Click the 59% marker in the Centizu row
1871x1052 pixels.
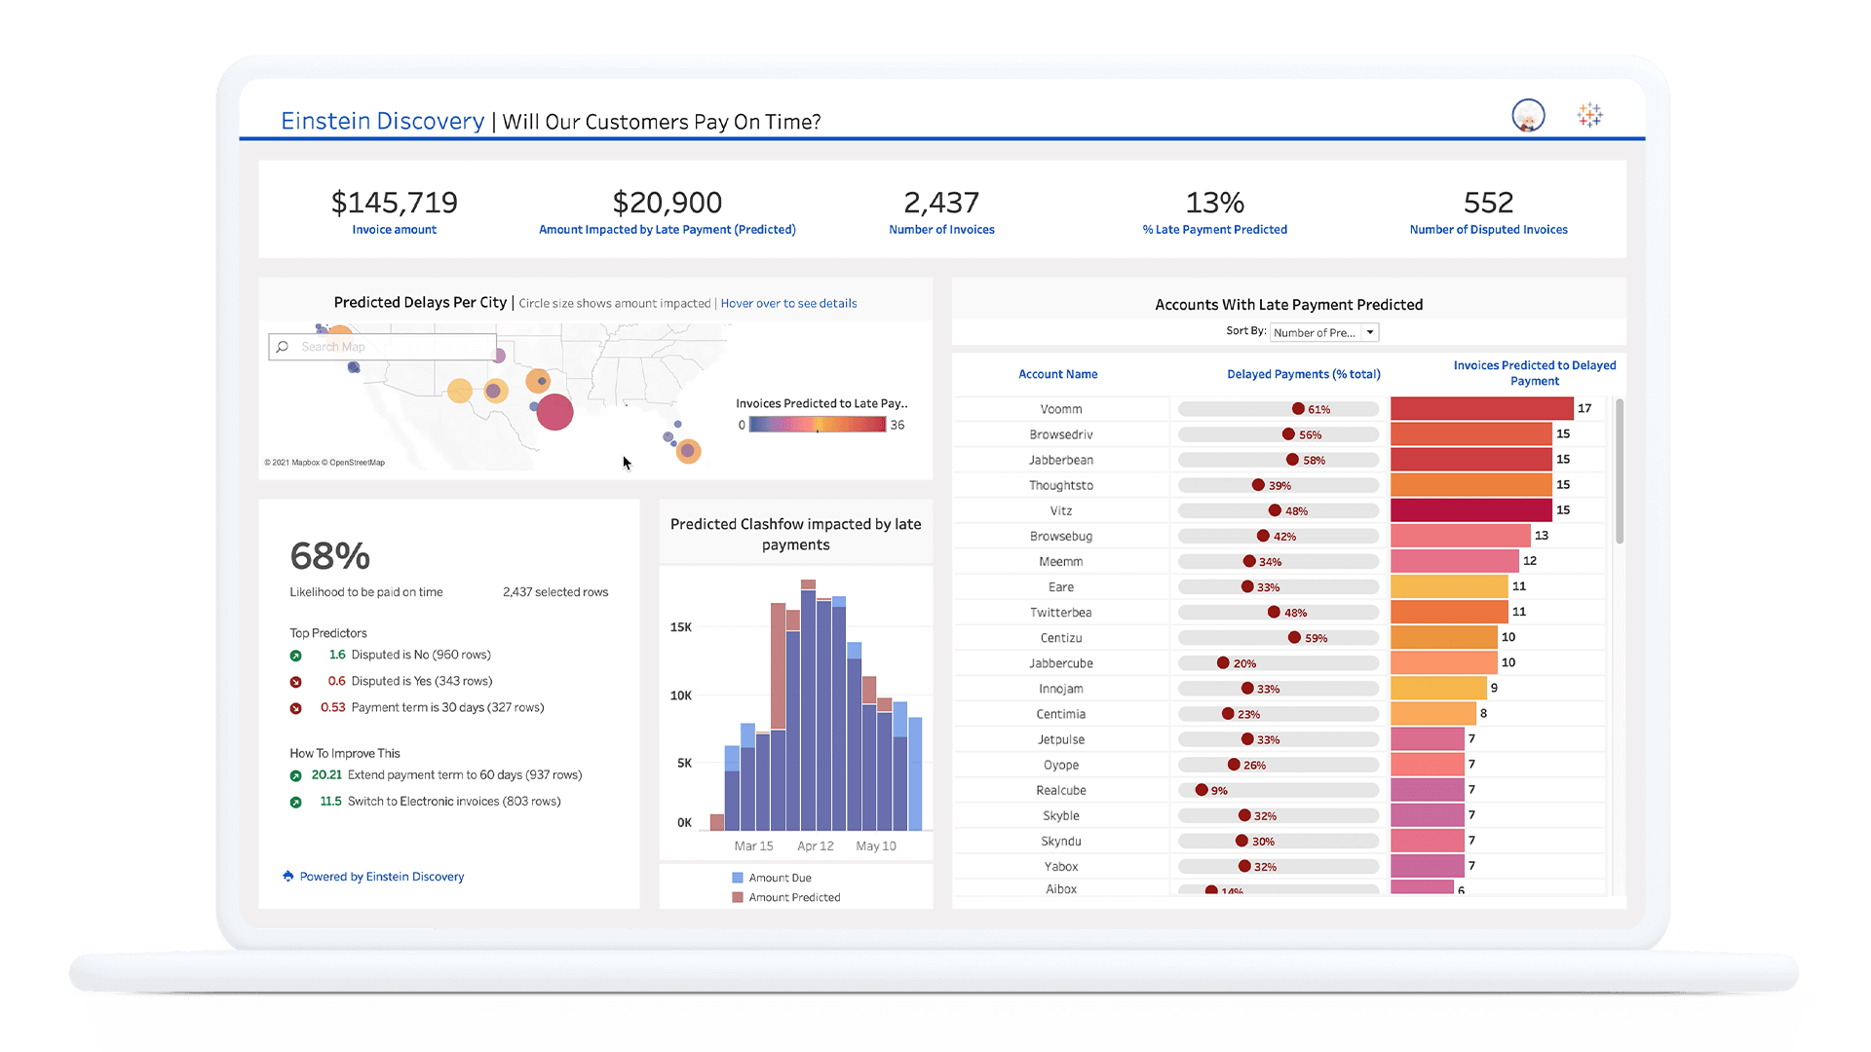(x=1294, y=638)
